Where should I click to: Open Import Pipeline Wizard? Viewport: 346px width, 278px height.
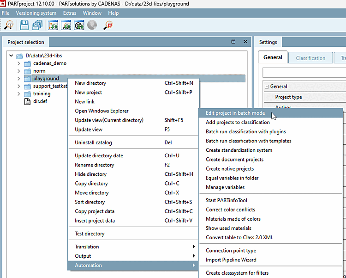pyautogui.click(x=271, y=260)
